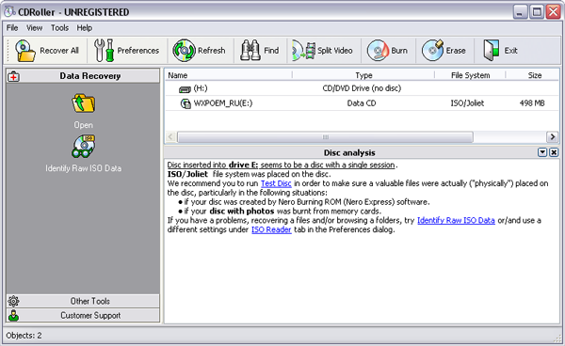
Task: Click the 'CD/DVD Drive (no disc)' cell
Action: 362,88
